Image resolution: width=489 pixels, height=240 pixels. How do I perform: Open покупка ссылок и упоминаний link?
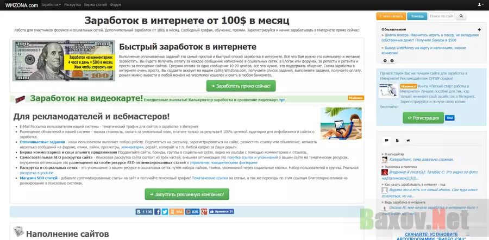(x=252, y=157)
